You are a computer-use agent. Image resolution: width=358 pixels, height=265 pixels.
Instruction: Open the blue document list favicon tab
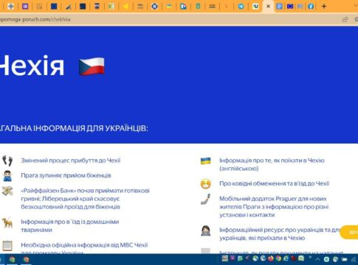click(279, 7)
